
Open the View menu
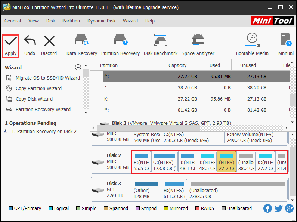click(x=34, y=21)
